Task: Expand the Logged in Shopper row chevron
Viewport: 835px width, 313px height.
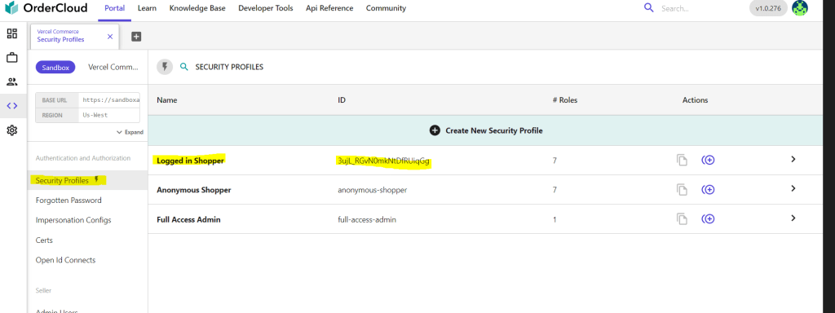Action: pos(793,159)
